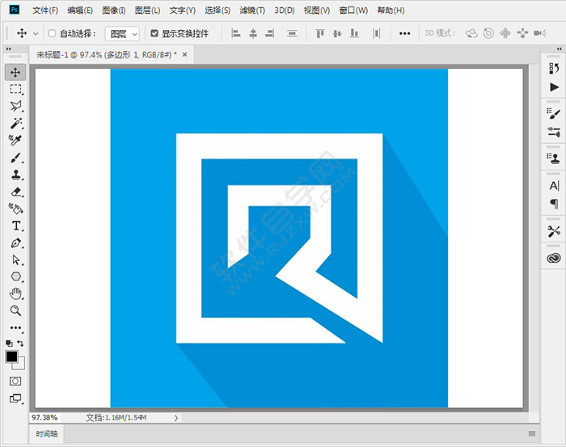Expand the status bar info arrow
The image size is (566, 447).
(x=176, y=418)
